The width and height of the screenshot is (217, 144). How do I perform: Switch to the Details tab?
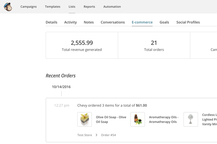pyautogui.click(x=52, y=22)
